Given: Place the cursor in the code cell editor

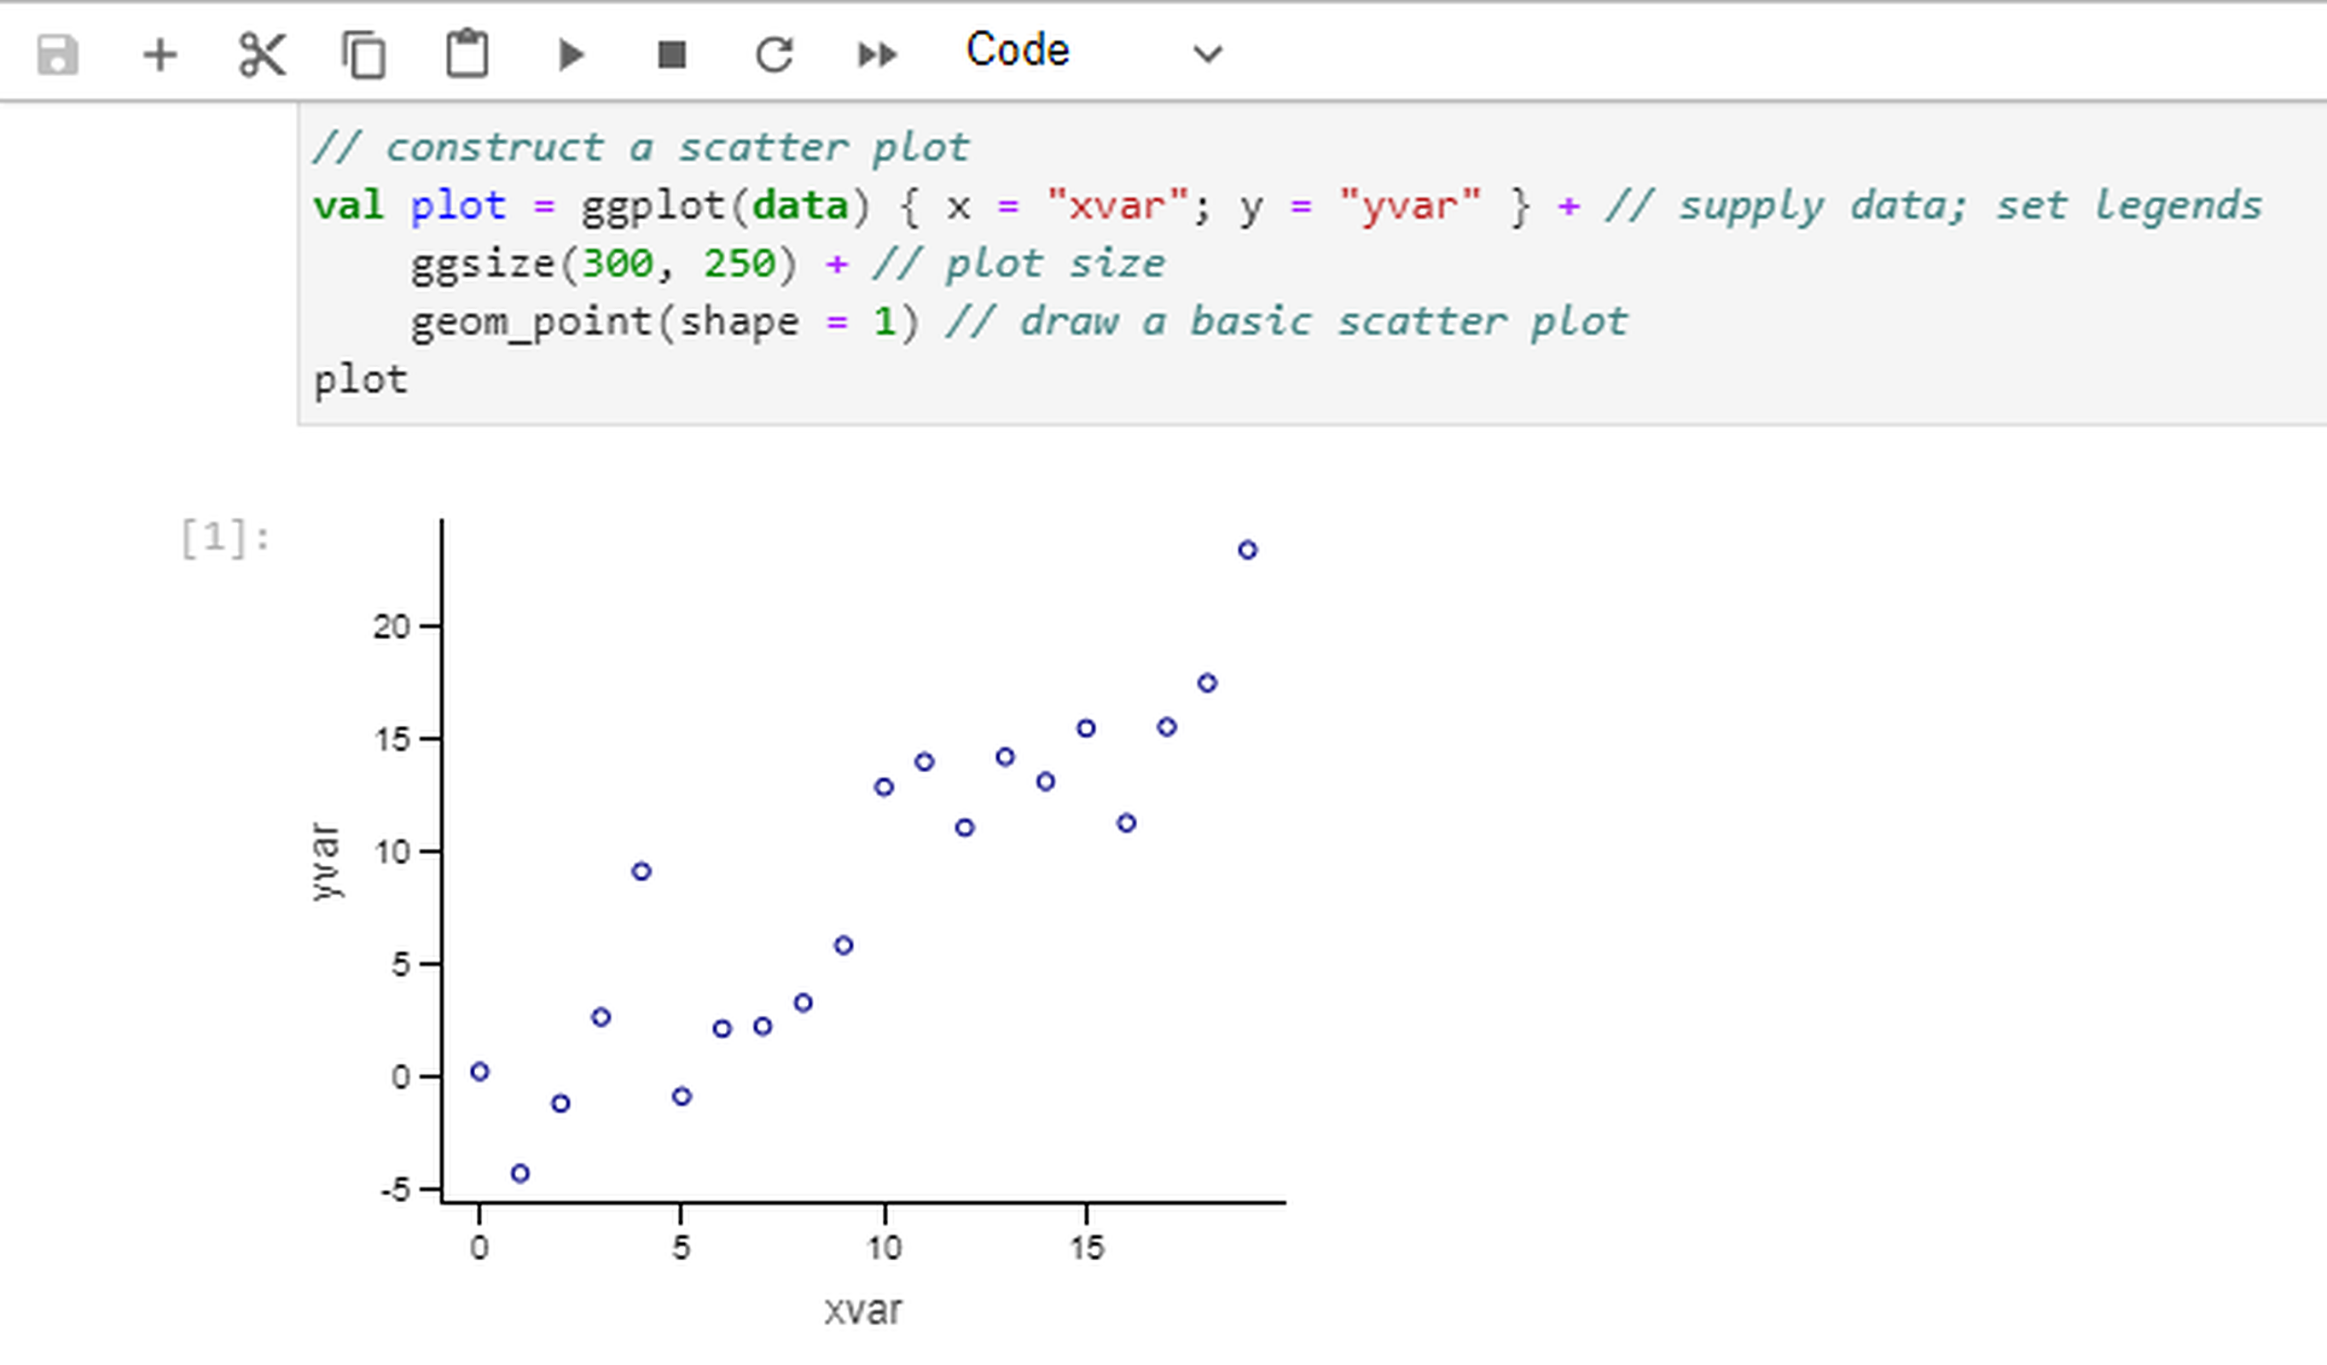Looking at the screenshot, I should click(1311, 264).
